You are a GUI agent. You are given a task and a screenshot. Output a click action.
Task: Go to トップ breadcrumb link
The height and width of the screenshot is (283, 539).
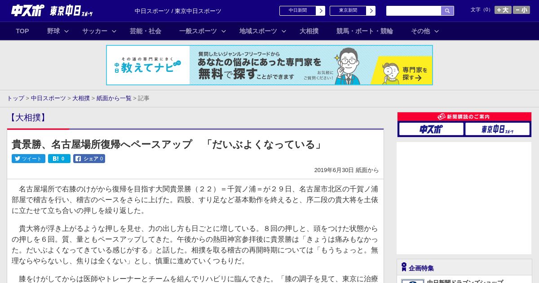coord(15,98)
